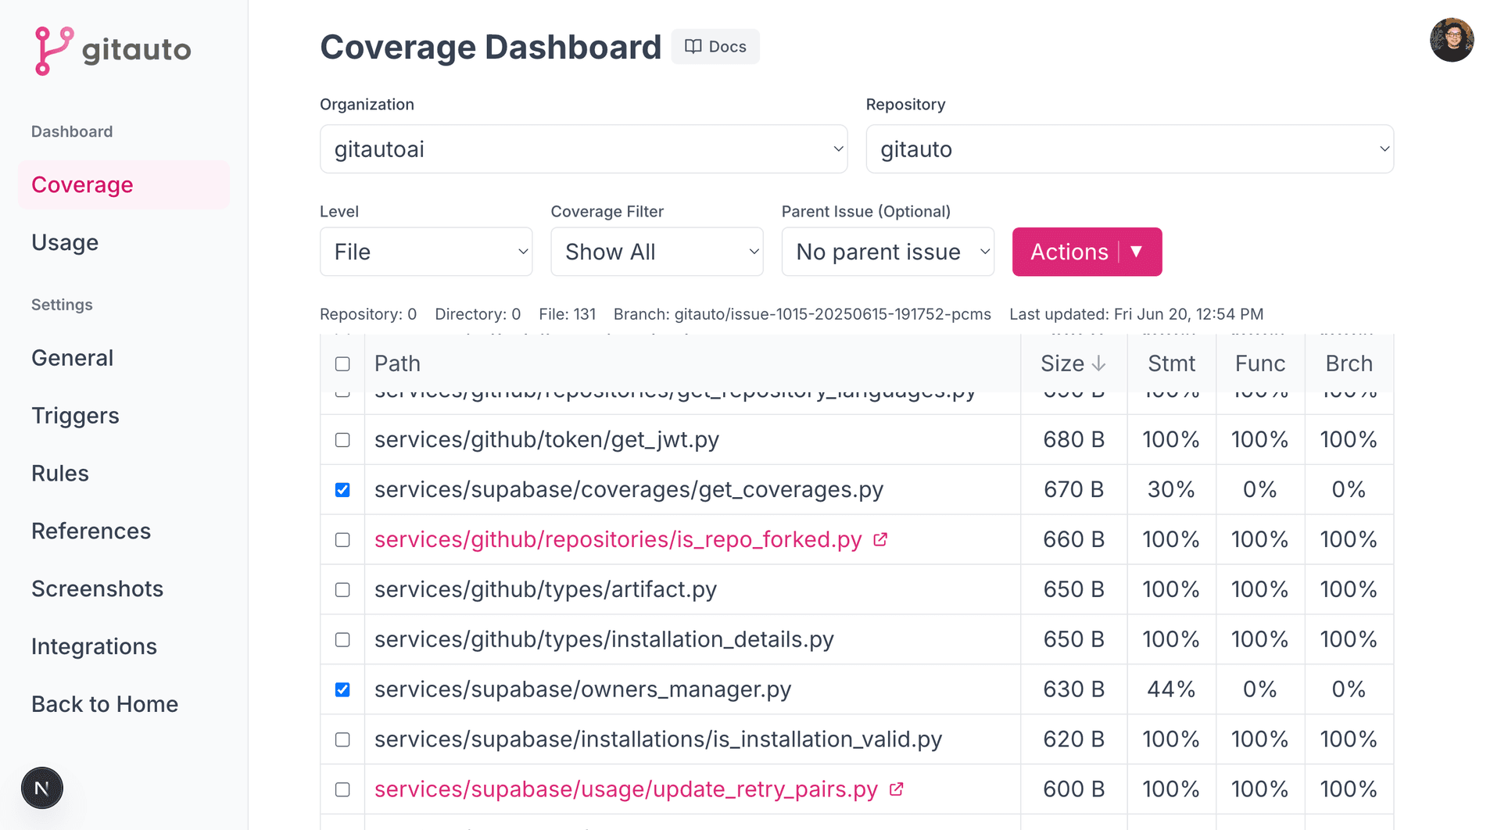Navigate to Triggers settings
This screenshot has width=1501, height=830.
pyautogui.click(x=75, y=416)
